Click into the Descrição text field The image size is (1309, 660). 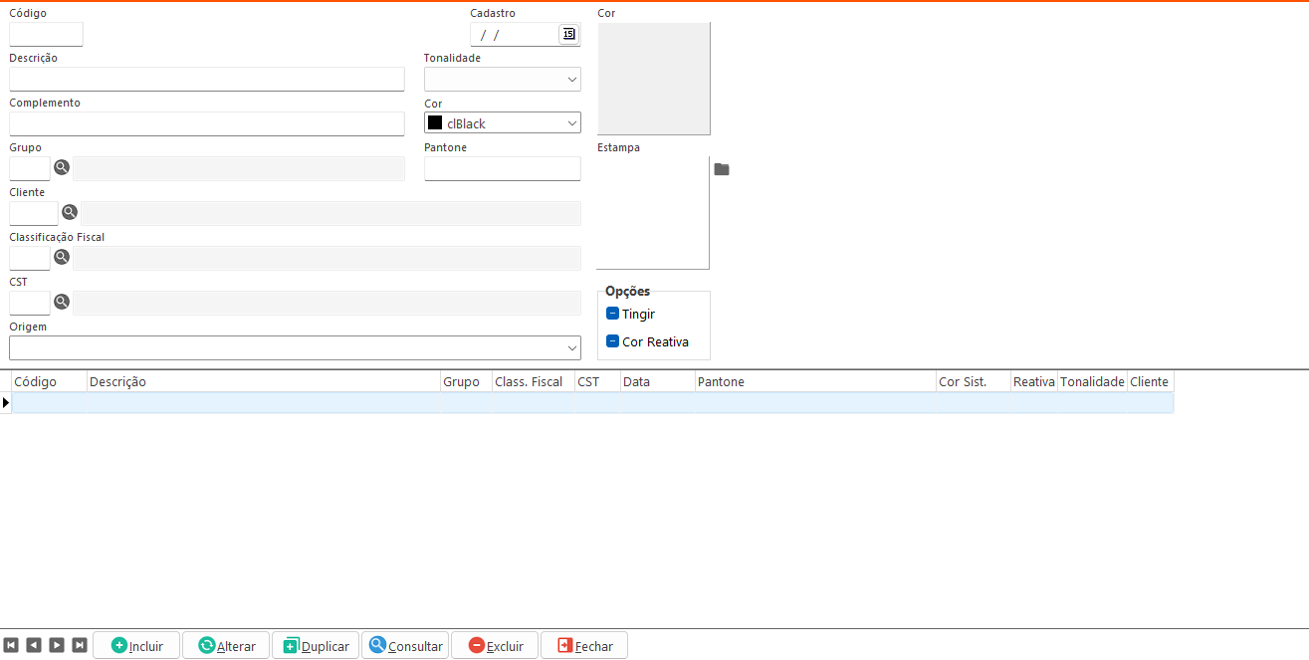coord(207,80)
